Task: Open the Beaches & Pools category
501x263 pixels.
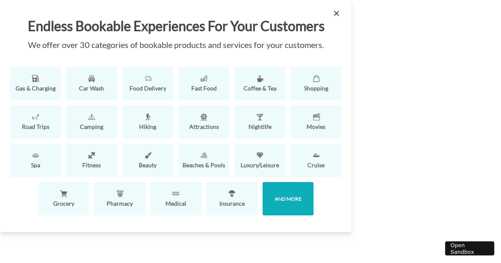Action: tap(204, 160)
